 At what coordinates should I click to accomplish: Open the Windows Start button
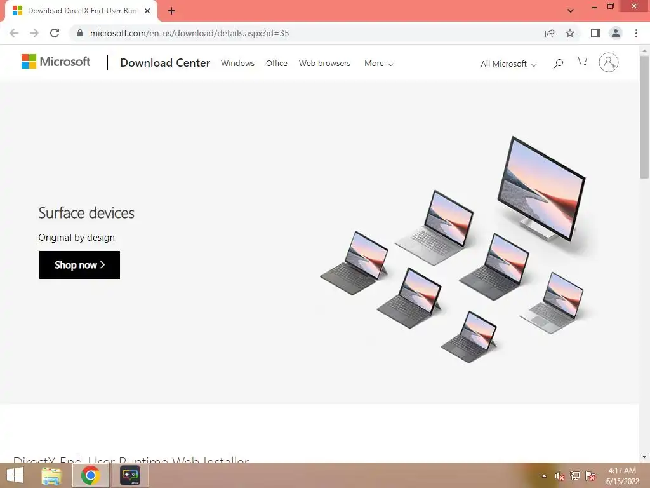click(15, 475)
